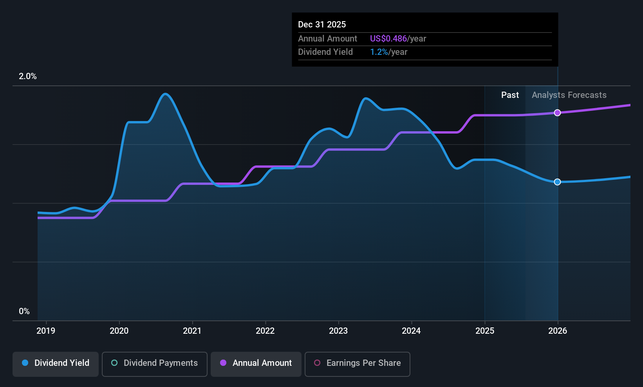Viewport: 643px width, 387px height.
Task: Click the 2020 x-axis label
Action: click(119, 331)
